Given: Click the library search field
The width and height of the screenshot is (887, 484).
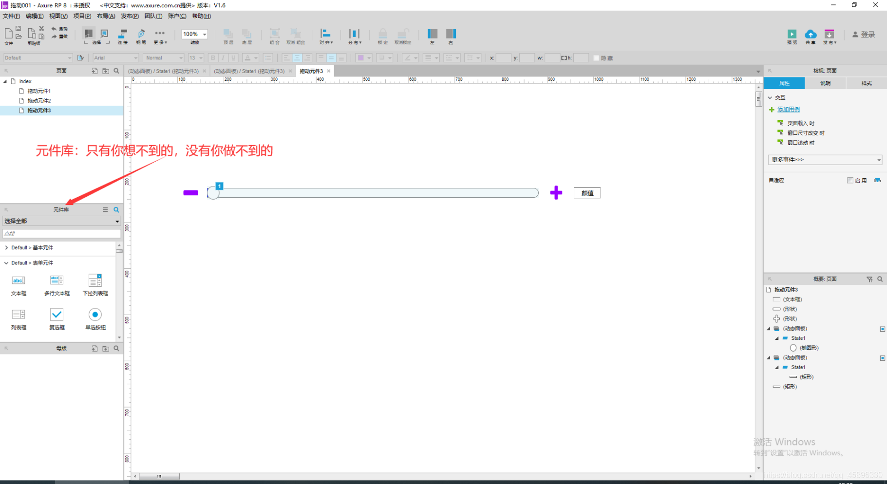Looking at the screenshot, I should point(61,234).
